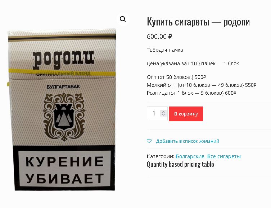Decrease quantity with the down arrow
This screenshot has width=271, height=208.
pos(163,115)
